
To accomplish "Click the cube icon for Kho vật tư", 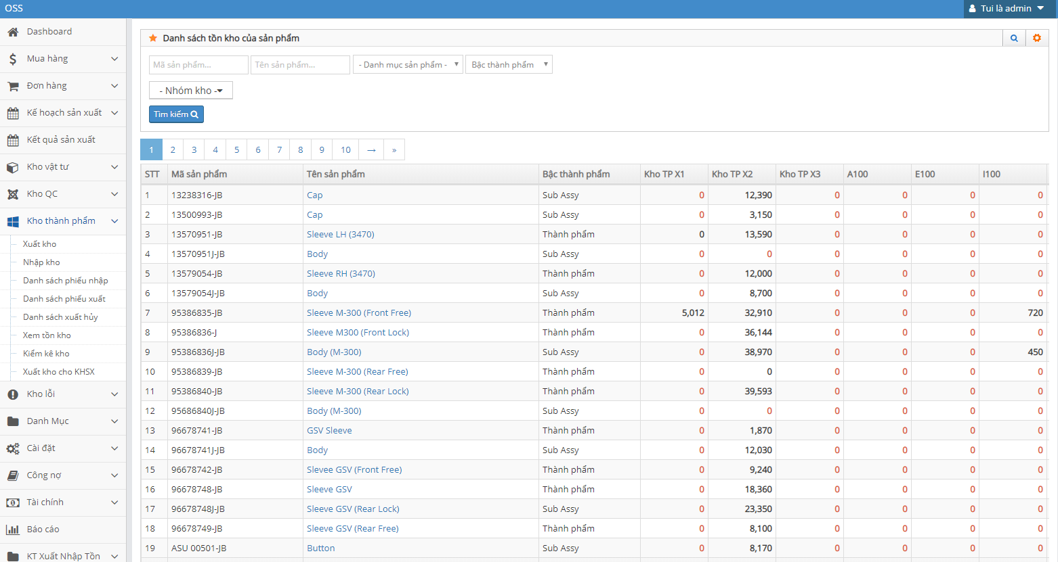I will pyautogui.click(x=13, y=167).
